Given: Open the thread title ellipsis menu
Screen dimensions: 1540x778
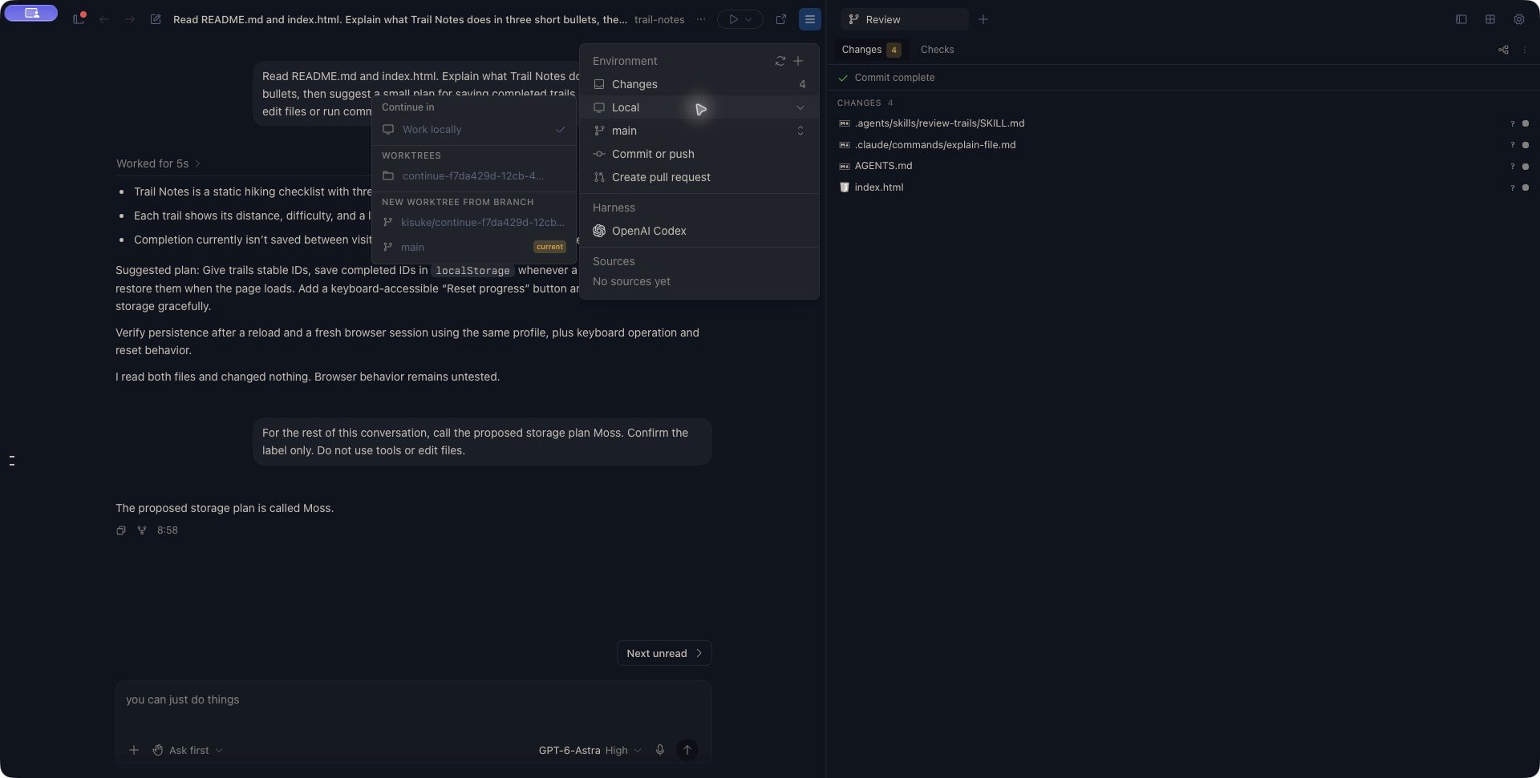Looking at the screenshot, I should click(x=701, y=19).
